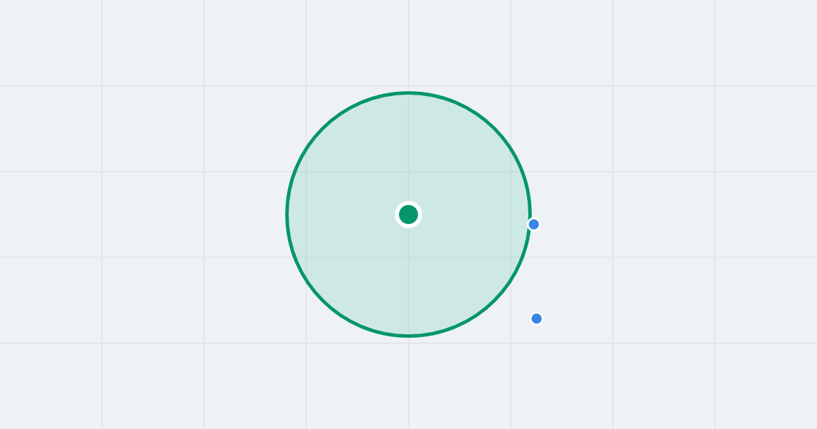The width and height of the screenshot is (817, 429).
Task: Click the green center marker of the circle
Action: 408,214
